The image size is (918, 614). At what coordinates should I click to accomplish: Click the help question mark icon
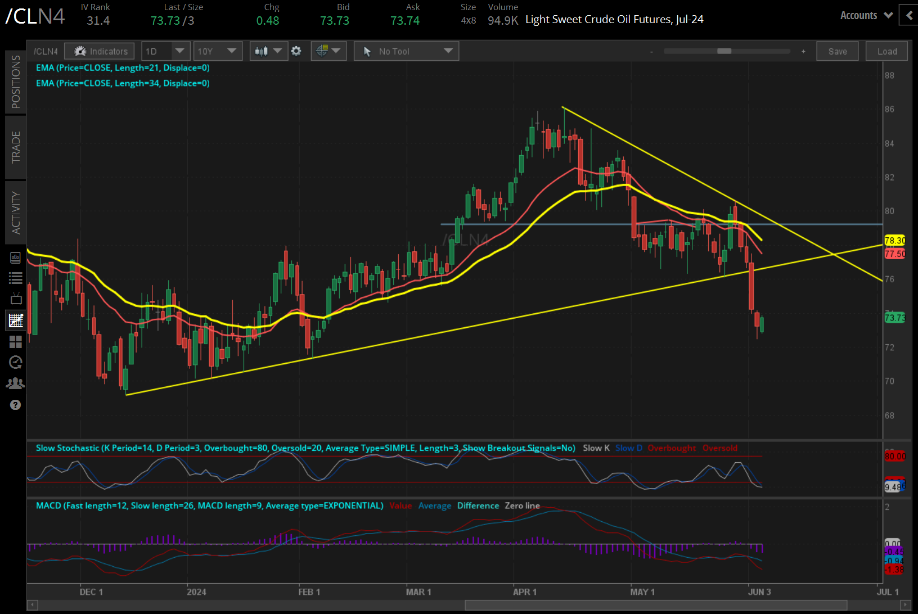(16, 405)
